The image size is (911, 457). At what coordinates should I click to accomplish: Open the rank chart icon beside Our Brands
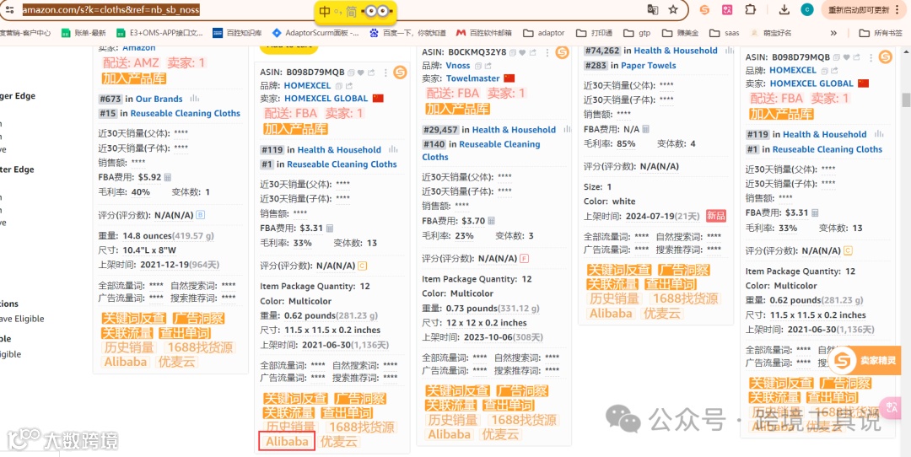(194, 99)
